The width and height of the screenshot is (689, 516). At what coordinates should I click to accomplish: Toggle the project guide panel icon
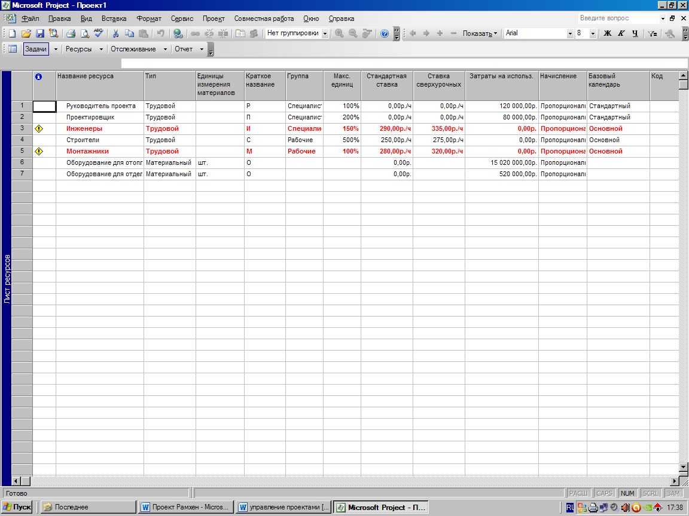(13, 49)
